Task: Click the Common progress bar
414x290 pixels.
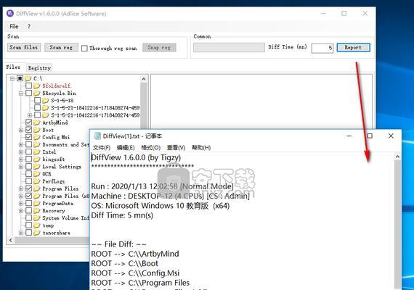Action: click(x=229, y=48)
